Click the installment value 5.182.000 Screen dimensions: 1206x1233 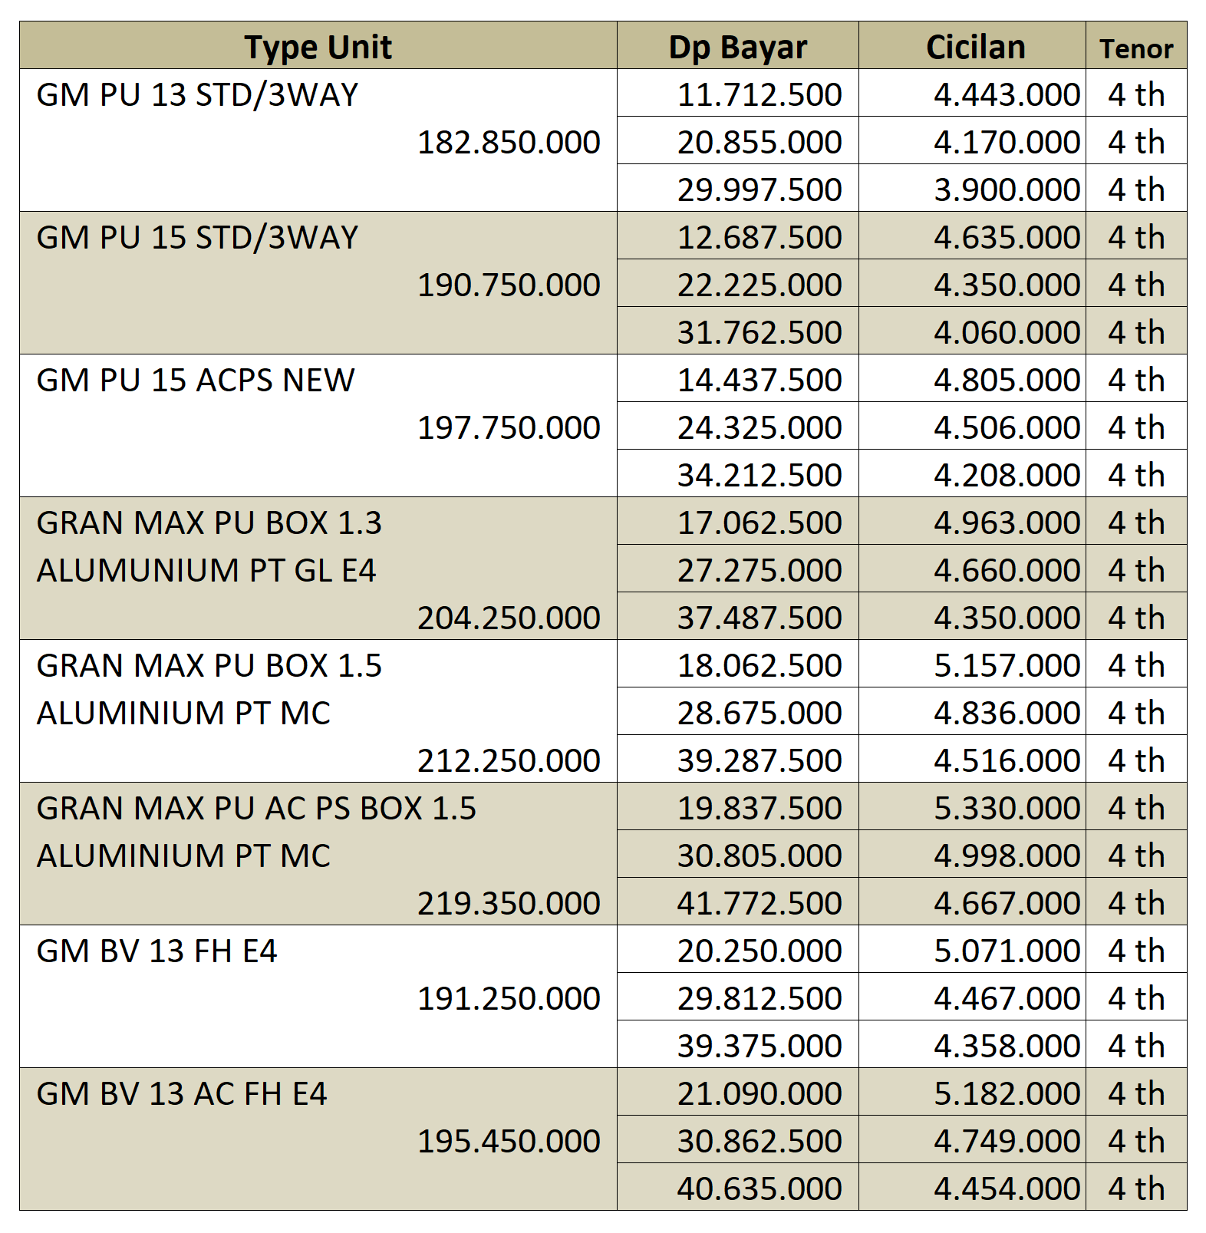(1007, 1094)
